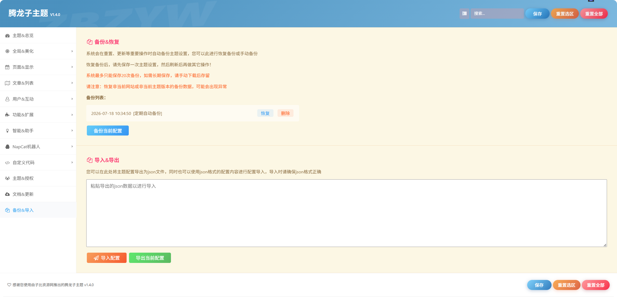Click the puzzle icon beside 功能&扩展
The image size is (617, 297).
click(x=7, y=115)
